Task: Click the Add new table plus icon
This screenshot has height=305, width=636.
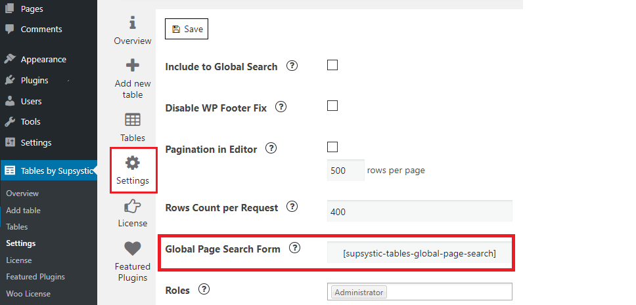Action: tap(132, 65)
